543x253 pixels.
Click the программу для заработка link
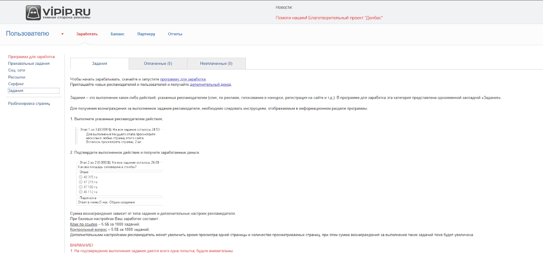click(183, 79)
